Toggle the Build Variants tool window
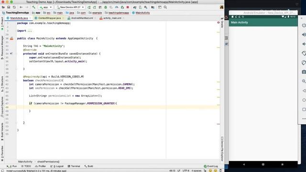This screenshot has height=172, width=306. click(x=2, y=132)
